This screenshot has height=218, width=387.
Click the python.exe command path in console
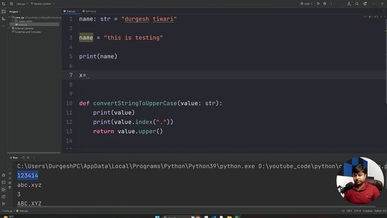coord(135,167)
